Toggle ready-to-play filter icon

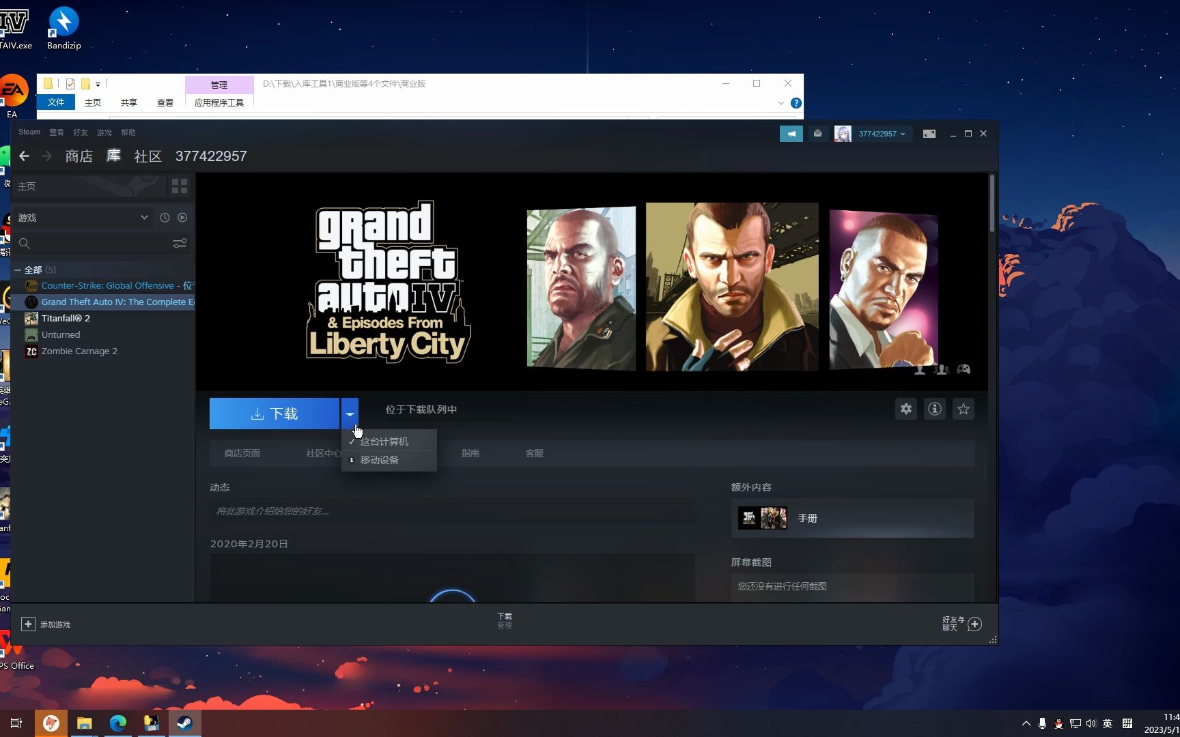click(x=182, y=218)
